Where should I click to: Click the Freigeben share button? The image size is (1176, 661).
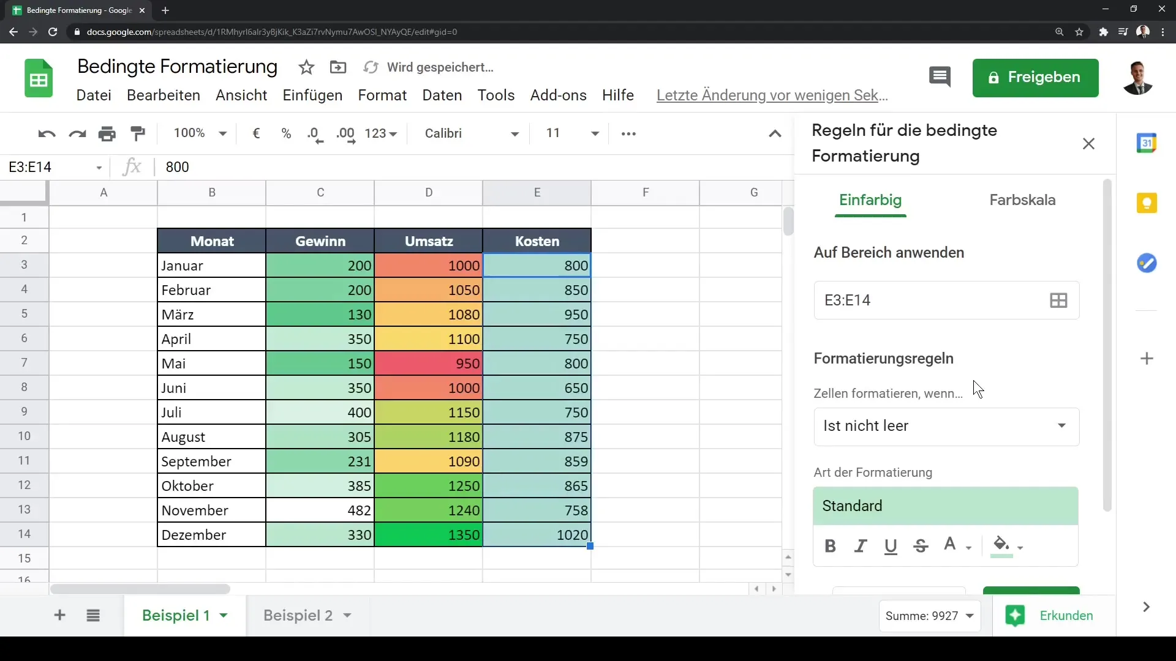(x=1035, y=78)
